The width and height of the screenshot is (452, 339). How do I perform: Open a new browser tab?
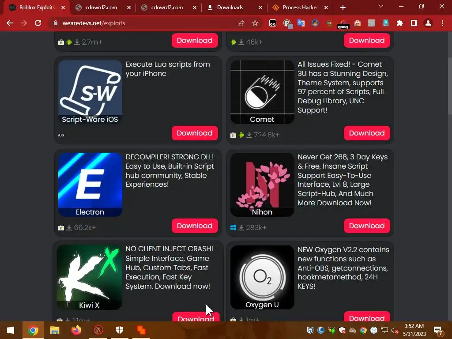pos(343,8)
